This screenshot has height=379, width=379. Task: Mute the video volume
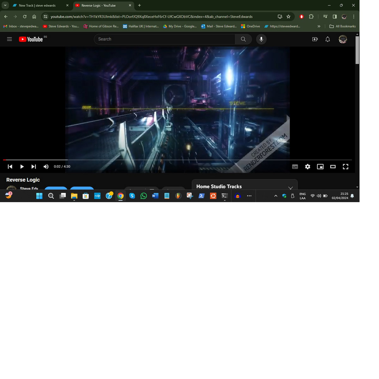[x=46, y=166]
